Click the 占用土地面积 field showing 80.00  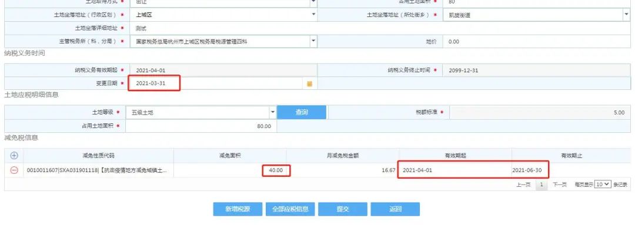(x=201, y=126)
